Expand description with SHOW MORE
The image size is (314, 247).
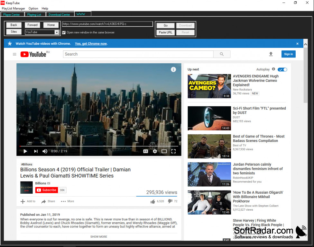(99, 237)
